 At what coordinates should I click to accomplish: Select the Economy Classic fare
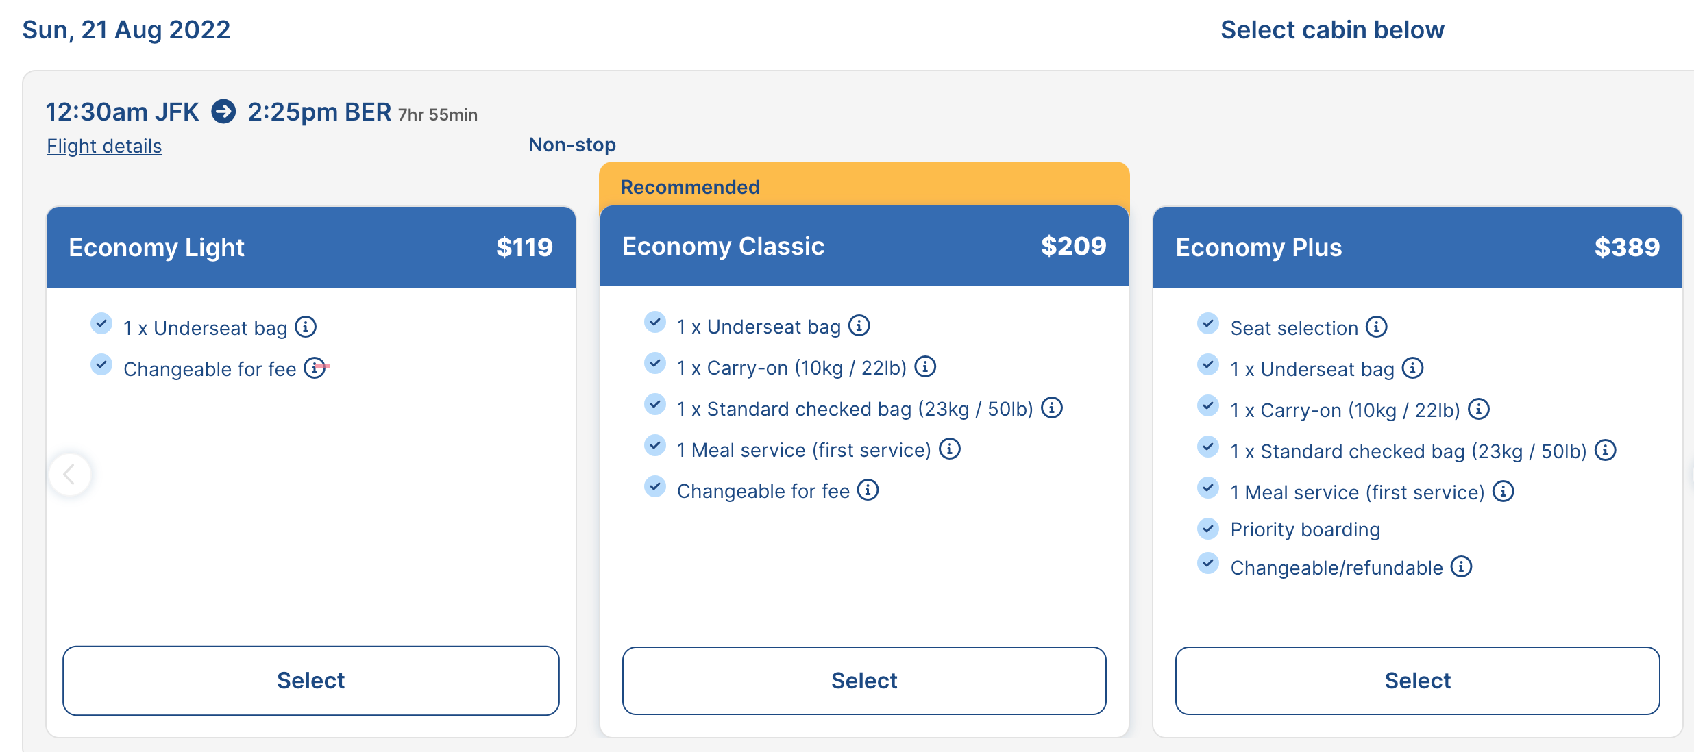864,681
